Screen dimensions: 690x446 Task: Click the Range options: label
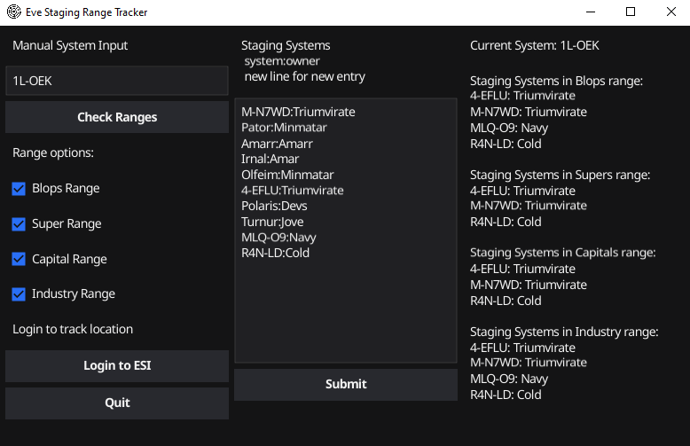[x=53, y=153]
